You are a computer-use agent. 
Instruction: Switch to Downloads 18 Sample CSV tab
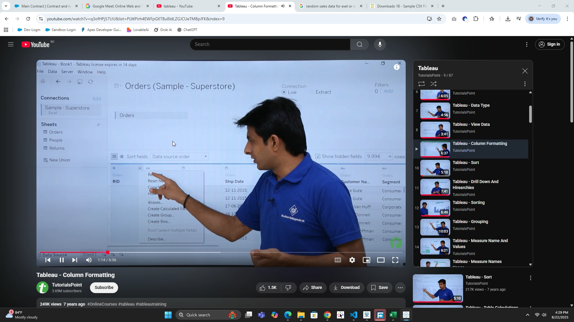point(401,6)
